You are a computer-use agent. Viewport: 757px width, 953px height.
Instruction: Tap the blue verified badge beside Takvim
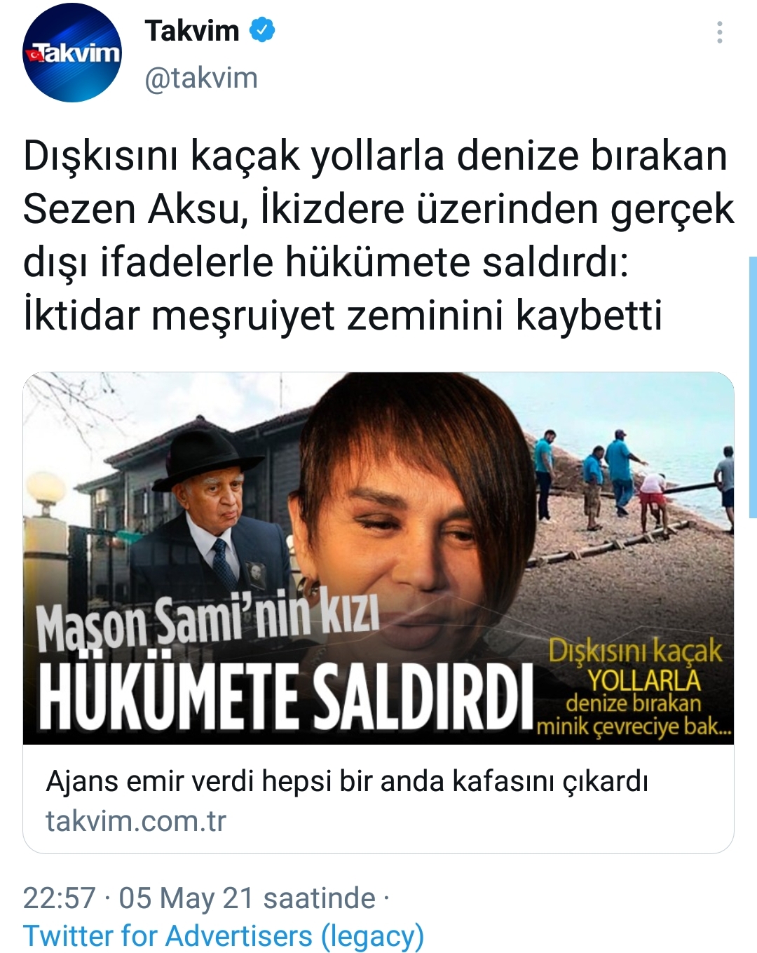[x=263, y=30]
